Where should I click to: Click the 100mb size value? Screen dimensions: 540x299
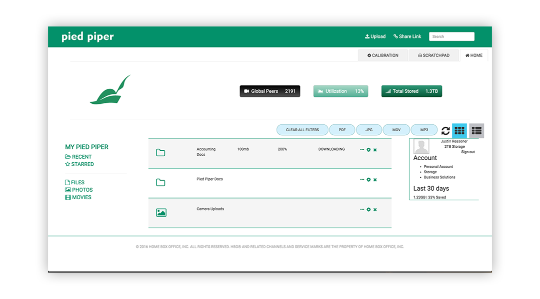[243, 149]
